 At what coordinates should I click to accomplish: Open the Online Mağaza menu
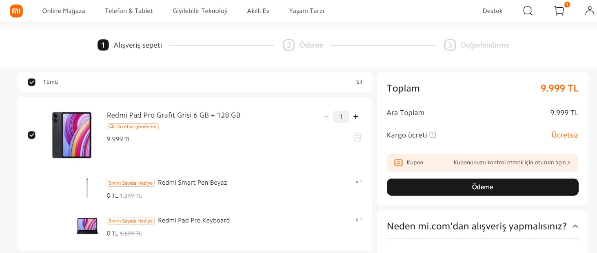[x=64, y=11]
